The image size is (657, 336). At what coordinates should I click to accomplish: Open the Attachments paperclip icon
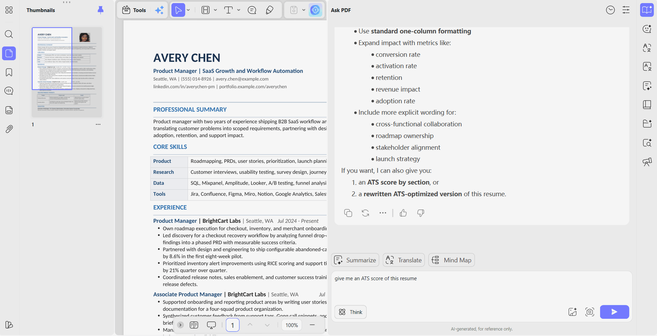(9, 129)
